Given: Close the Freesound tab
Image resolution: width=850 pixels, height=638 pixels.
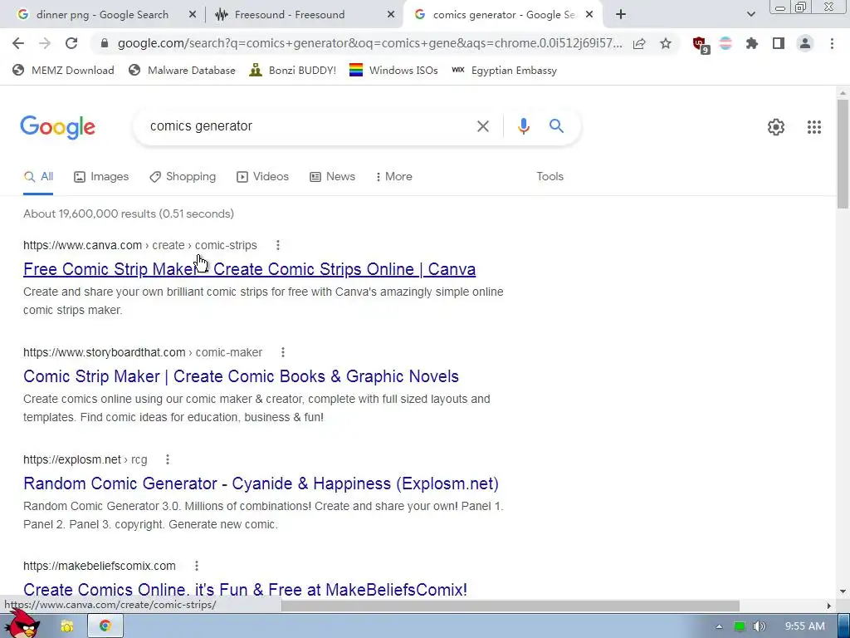Looking at the screenshot, I should [391, 15].
